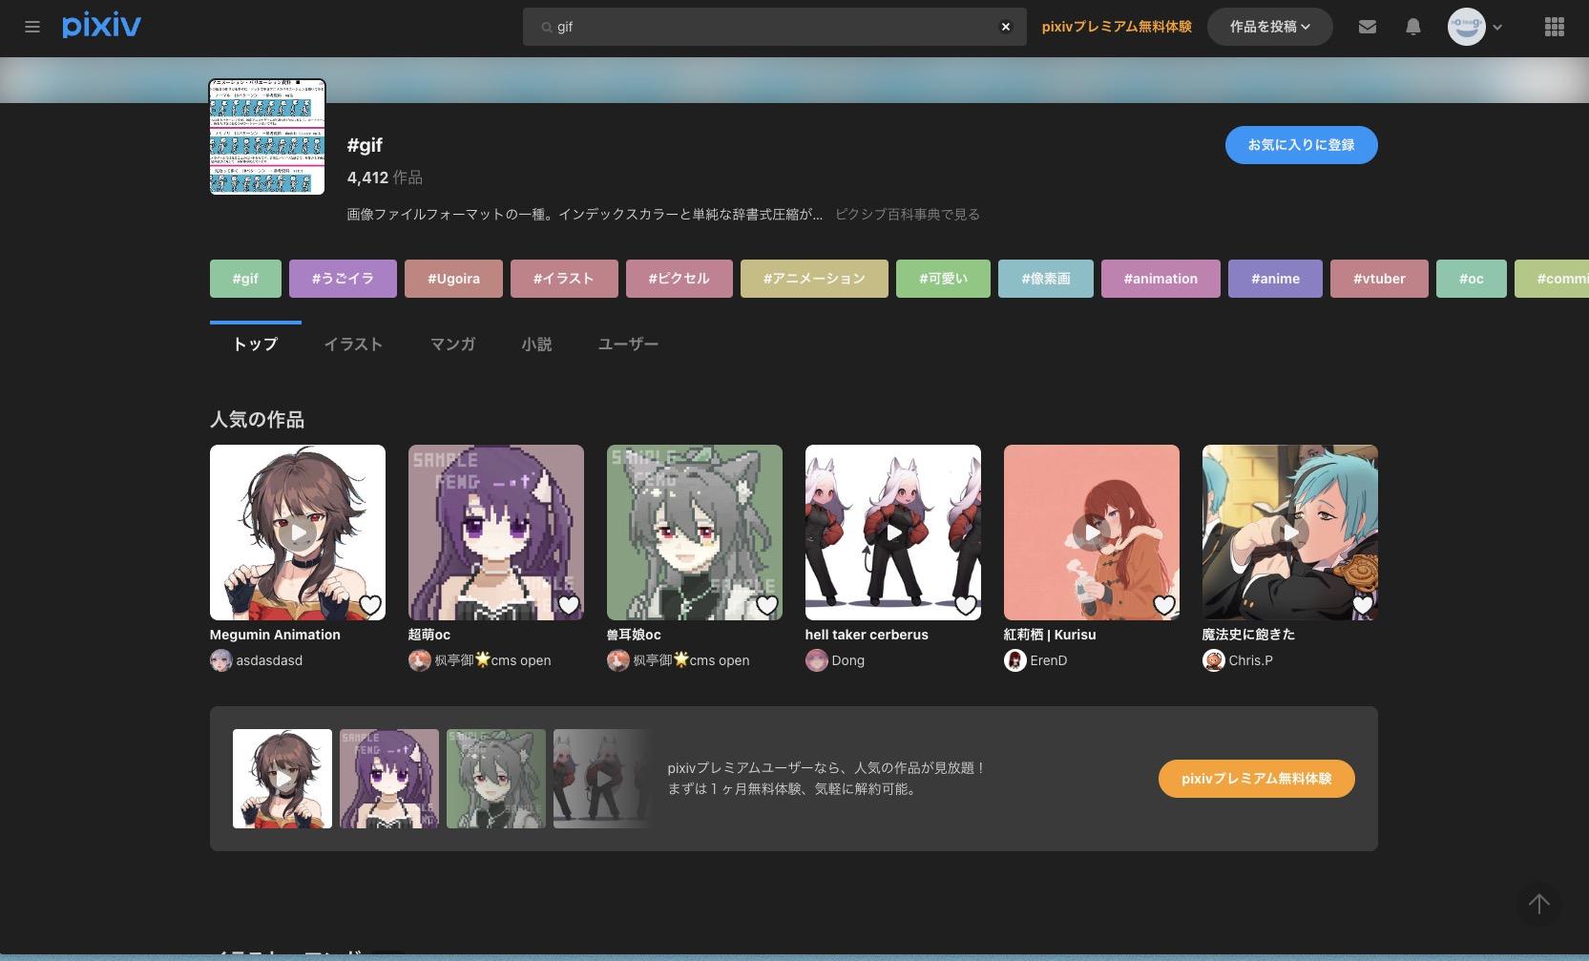The height and width of the screenshot is (961, 1589).
Task: Play the Megumin Animation thumbnail
Action: click(298, 533)
